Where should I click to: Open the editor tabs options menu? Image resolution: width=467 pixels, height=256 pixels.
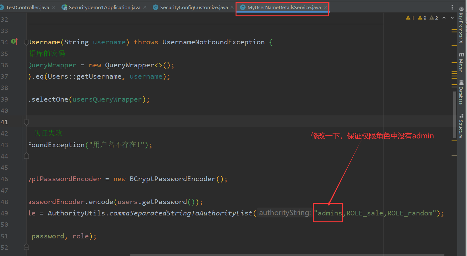coord(452,7)
